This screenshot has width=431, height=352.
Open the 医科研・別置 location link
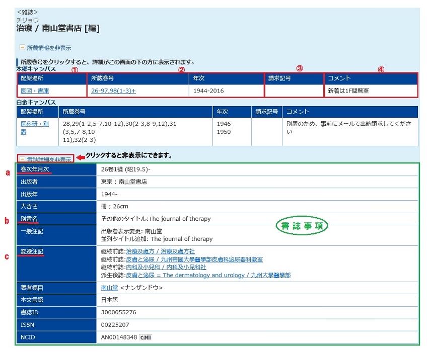[35, 128]
